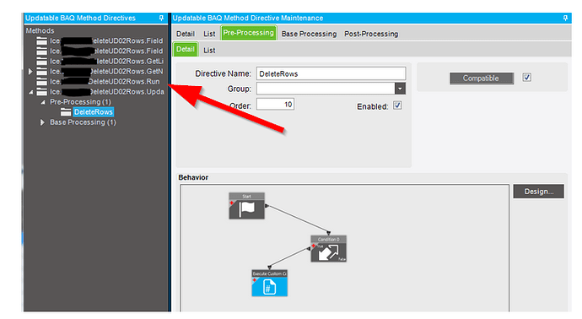Select the Pre-Processing (1) tree item
This screenshot has width=582, height=319.
[80, 102]
